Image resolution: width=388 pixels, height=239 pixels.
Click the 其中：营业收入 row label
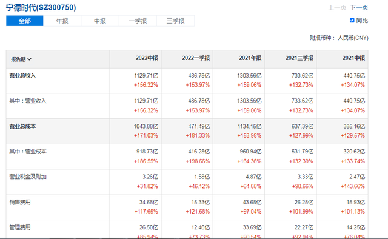click(x=28, y=101)
